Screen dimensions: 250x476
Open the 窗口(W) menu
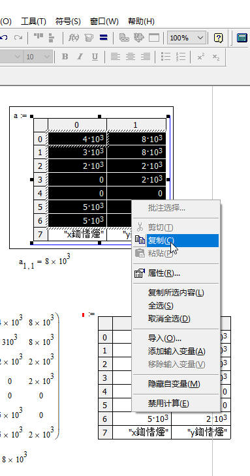coord(104,22)
